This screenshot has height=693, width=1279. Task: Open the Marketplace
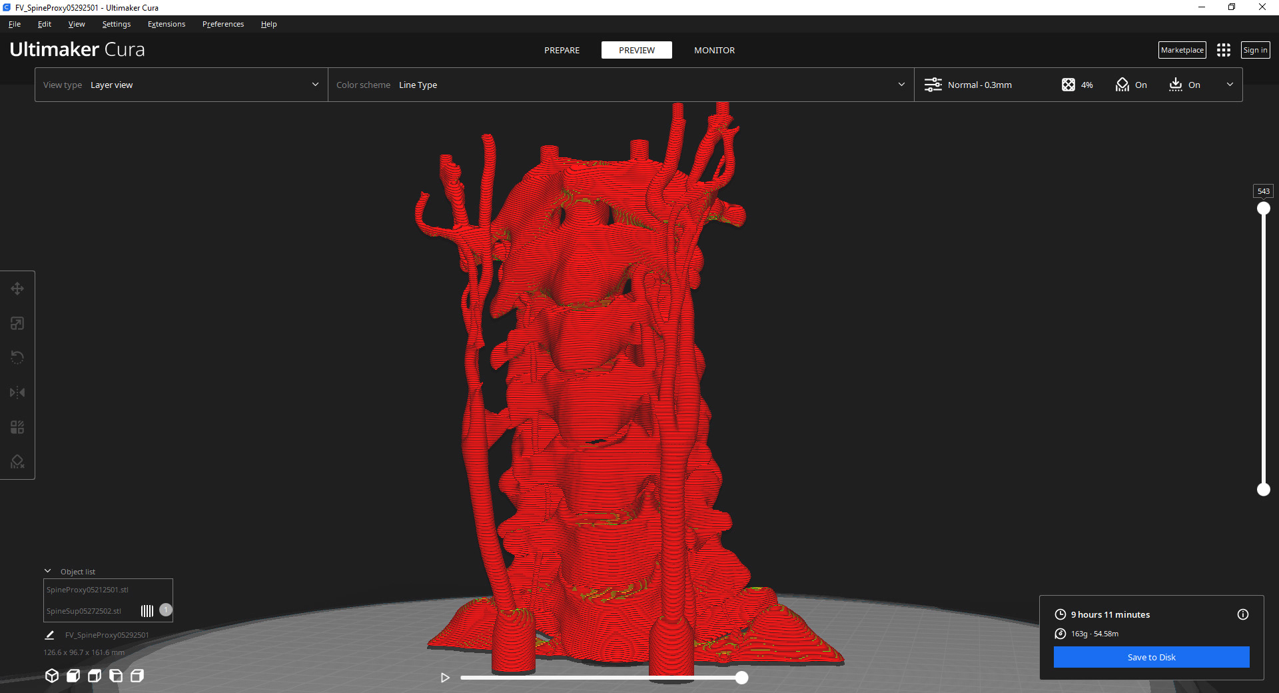click(1182, 50)
